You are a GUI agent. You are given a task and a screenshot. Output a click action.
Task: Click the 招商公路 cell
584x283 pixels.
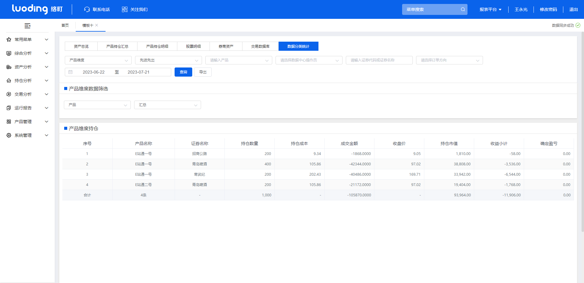(200, 154)
